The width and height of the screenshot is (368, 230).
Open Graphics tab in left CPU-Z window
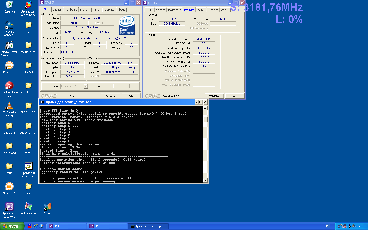(x=109, y=10)
